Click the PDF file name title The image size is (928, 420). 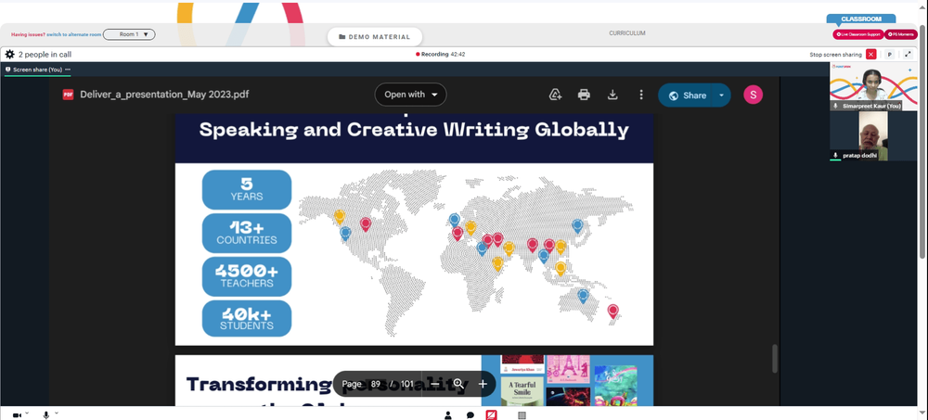coord(164,95)
